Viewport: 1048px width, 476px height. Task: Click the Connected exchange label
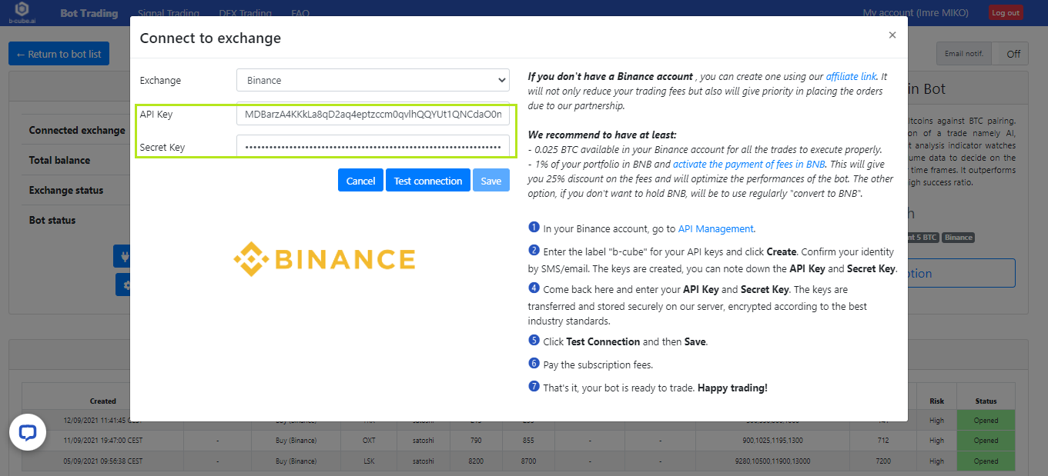click(77, 130)
